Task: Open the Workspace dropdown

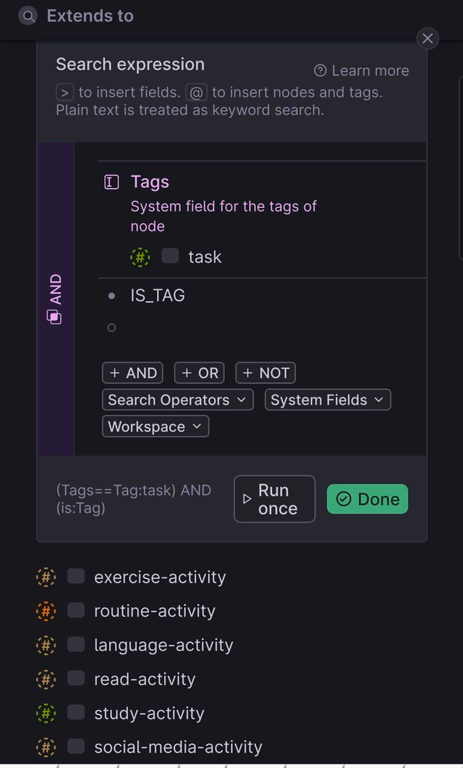Action: (x=155, y=426)
